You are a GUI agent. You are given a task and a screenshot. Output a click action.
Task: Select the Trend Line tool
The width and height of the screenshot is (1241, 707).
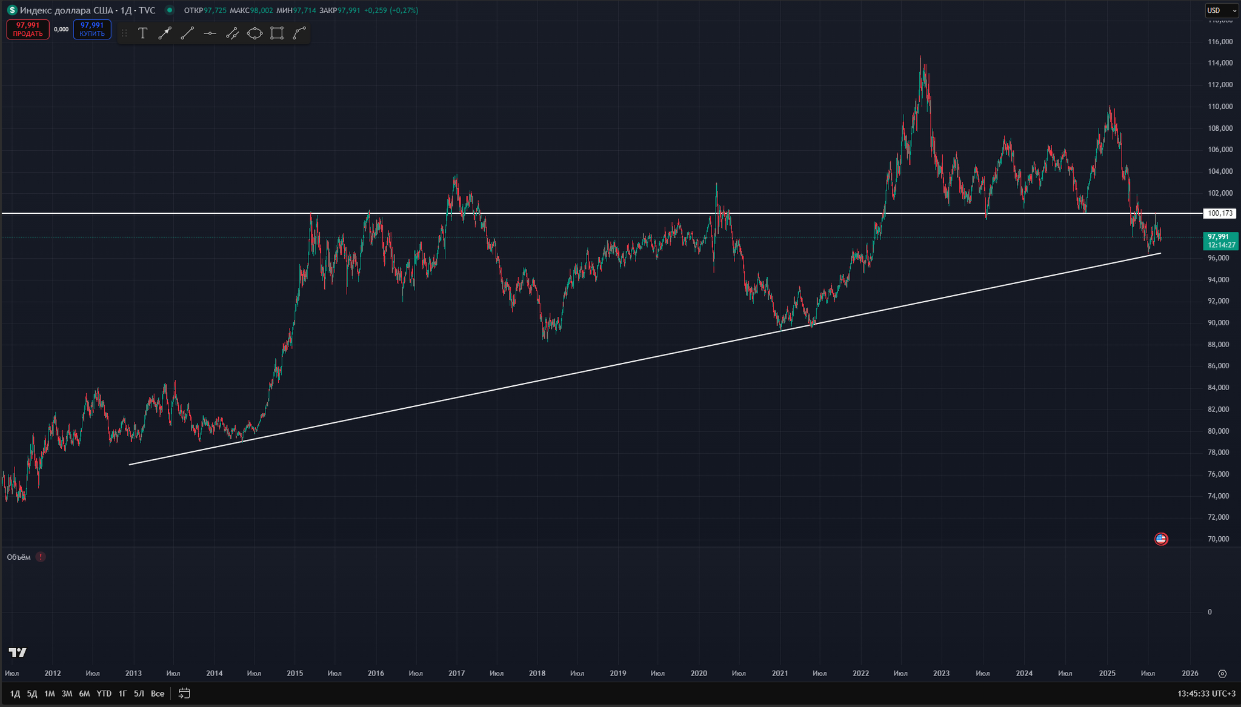[187, 33]
